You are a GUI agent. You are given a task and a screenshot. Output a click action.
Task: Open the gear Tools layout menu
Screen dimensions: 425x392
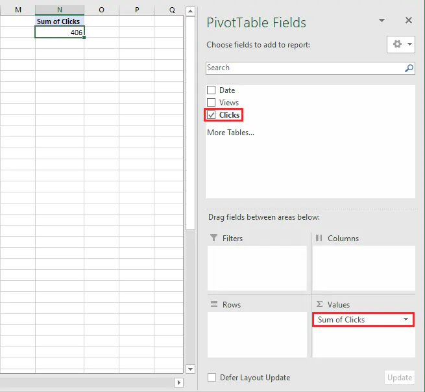401,44
